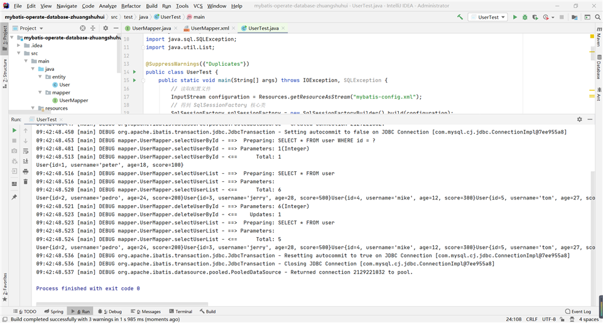Click the camera dump threads icon

click(14, 151)
